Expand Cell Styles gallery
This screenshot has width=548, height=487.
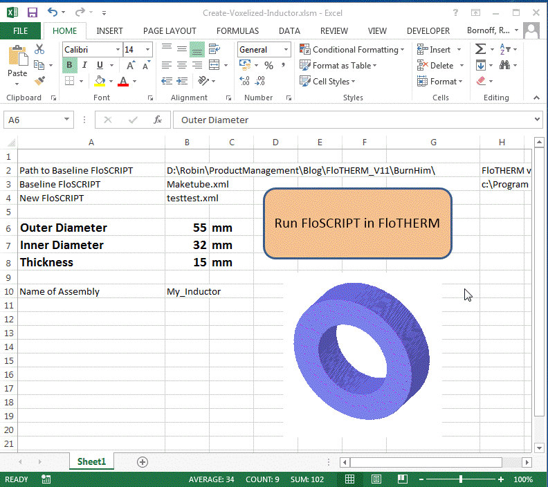click(327, 82)
